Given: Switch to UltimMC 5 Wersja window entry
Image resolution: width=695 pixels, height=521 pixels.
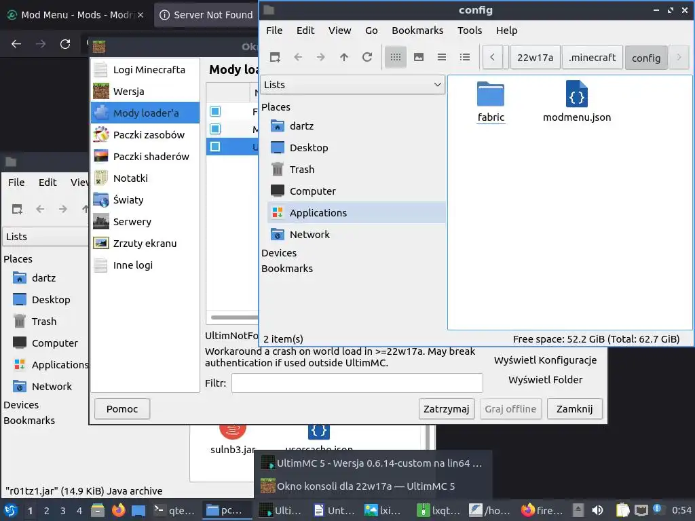Looking at the screenshot, I should coord(373,463).
